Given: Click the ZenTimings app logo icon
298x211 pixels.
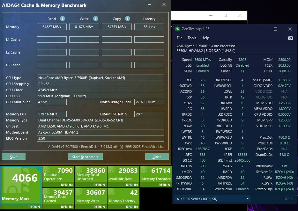Looking at the screenshot, I should point(178,29).
